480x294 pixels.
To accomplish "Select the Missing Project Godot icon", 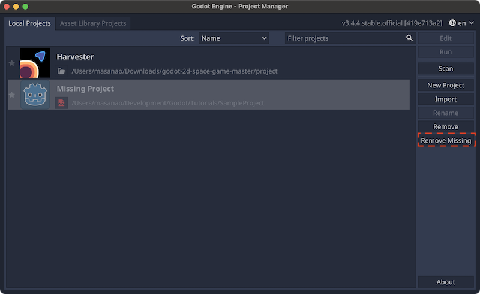I will pos(35,95).
